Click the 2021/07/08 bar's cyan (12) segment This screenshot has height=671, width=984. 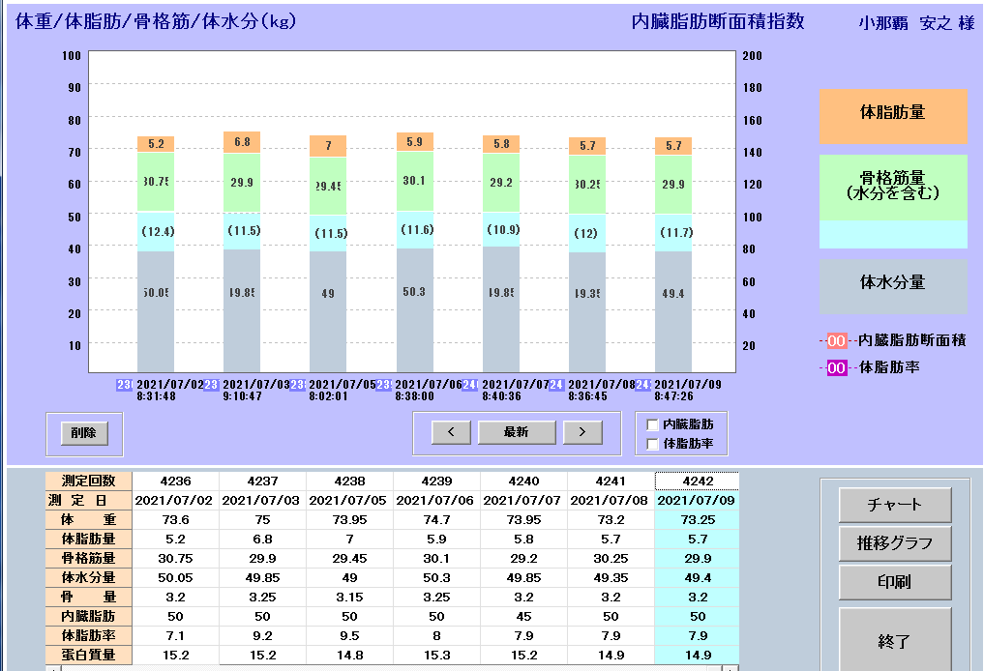pyautogui.click(x=587, y=233)
